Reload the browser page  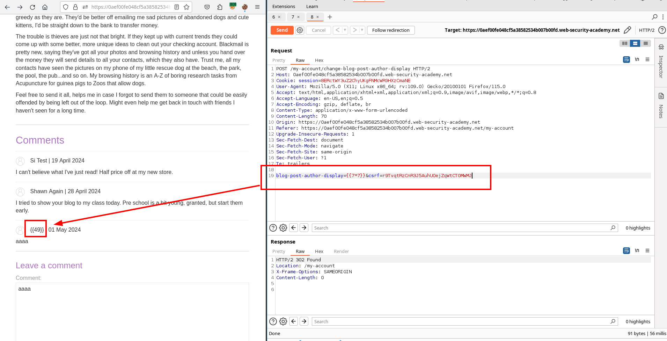pyautogui.click(x=32, y=7)
